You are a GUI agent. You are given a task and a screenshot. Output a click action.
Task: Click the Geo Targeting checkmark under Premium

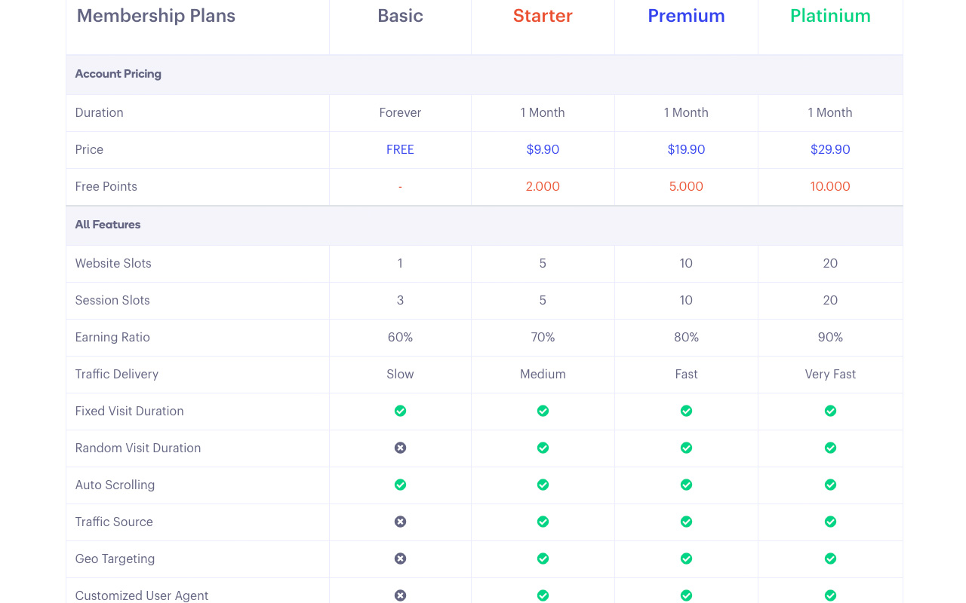point(686,559)
